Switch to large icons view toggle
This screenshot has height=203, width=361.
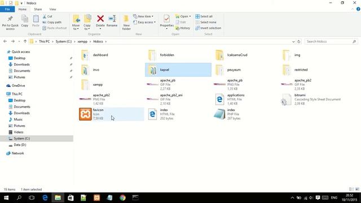[x=357, y=189]
